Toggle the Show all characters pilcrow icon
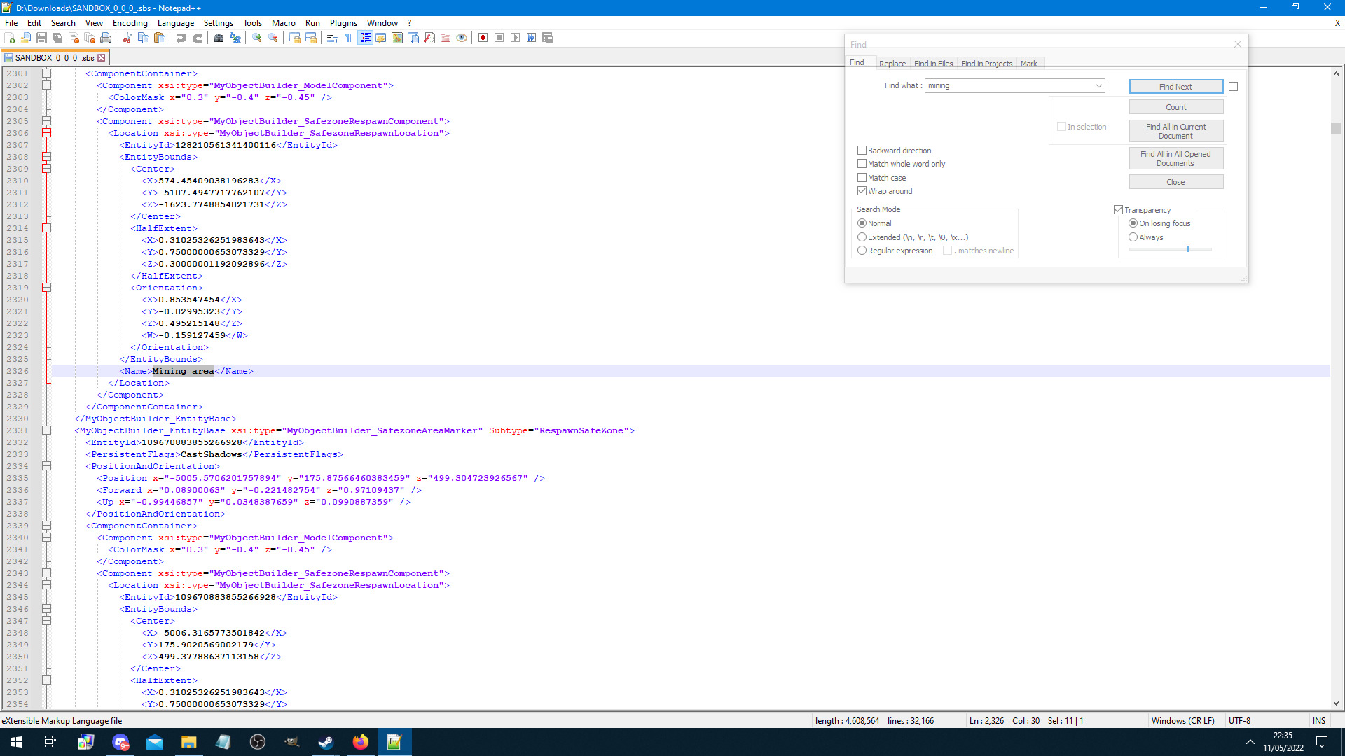Screen dimensions: 1345x756 pos(349,38)
